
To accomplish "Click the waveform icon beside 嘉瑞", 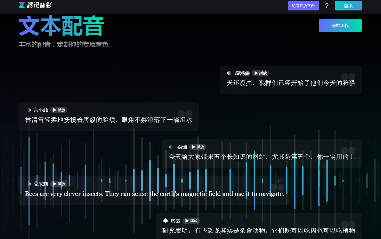I will click(172, 147).
